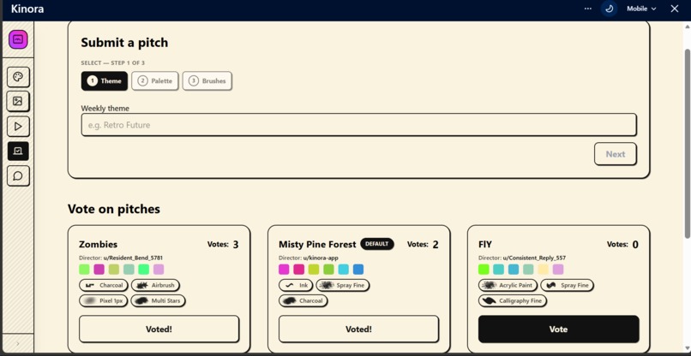Click the Kinora title in header
Viewport: 691px width, 356px height.
(x=27, y=9)
